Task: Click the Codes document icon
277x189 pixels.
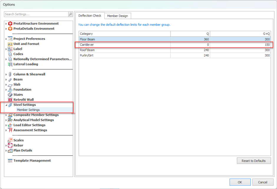Action: [x=10, y=54]
